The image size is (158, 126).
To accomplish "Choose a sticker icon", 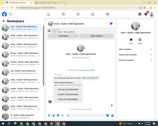I will pos(58,116).
